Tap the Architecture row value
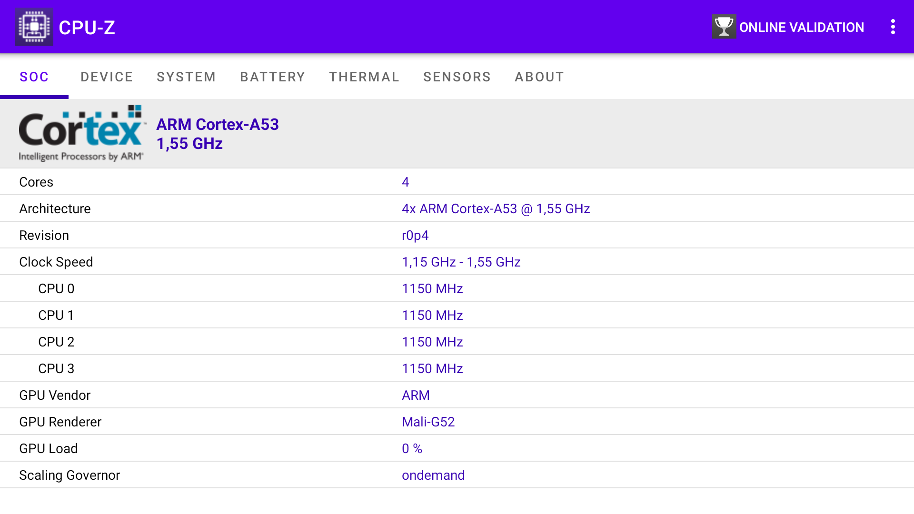Image resolution: width=914 pixels, height=514 pixels. [496, 209]
